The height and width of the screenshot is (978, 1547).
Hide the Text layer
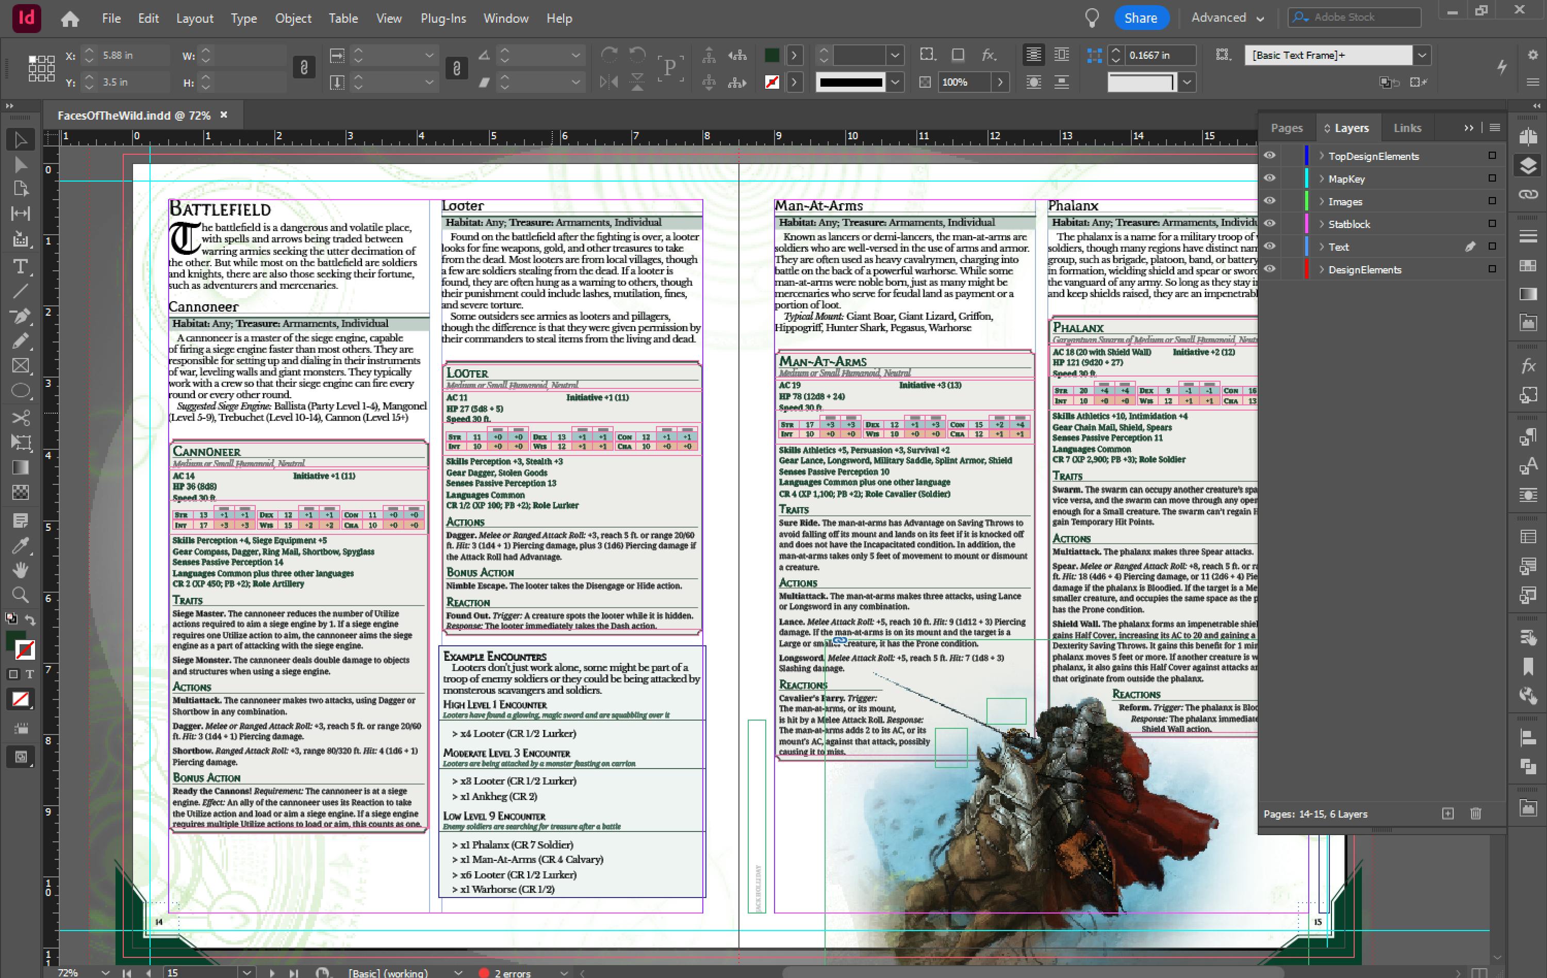[x=1270, y=246]
